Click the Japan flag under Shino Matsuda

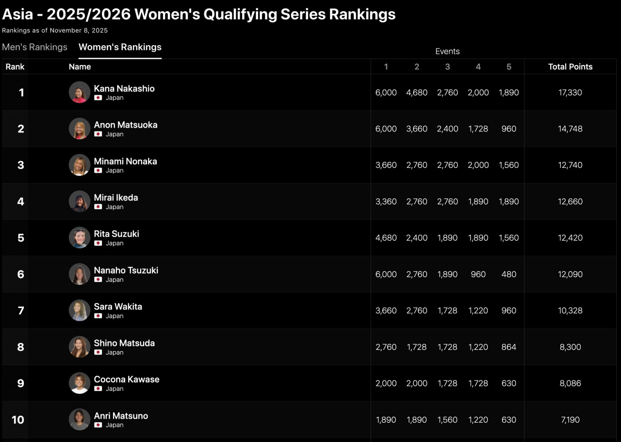click(x=98, y=352)
